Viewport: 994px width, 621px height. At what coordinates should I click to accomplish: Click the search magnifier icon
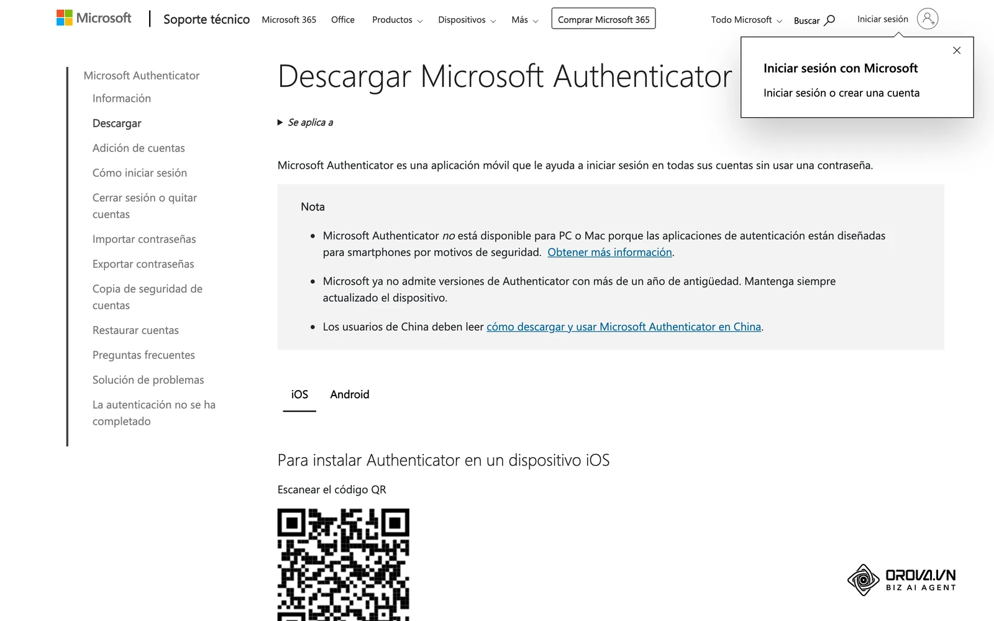(829, 20)
